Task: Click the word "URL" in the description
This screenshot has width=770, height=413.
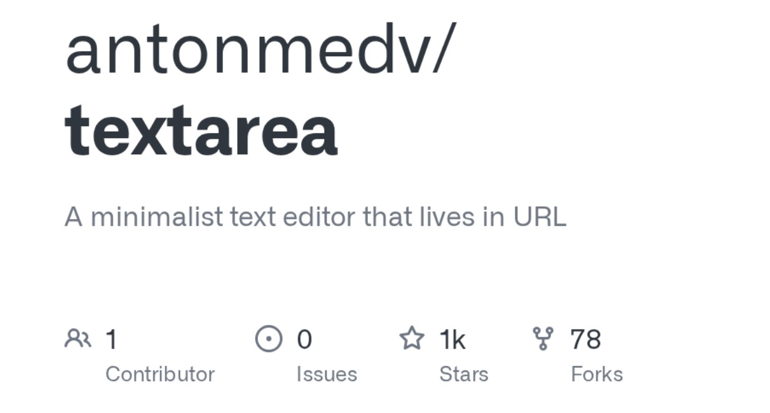Action: (540, 217)
